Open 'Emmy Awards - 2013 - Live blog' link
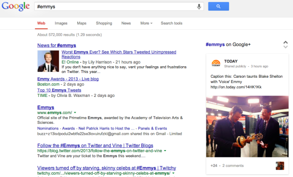Screen dimensions: 293x177 point(68,79)
